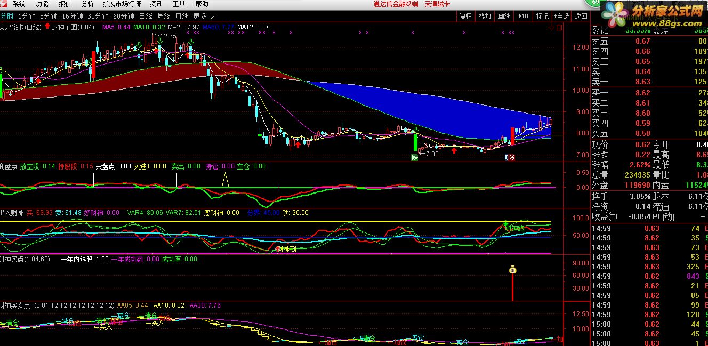Click the MA10: 8.32 value
Viewport: 708px width, 346px height.
(x=149, y=27)
